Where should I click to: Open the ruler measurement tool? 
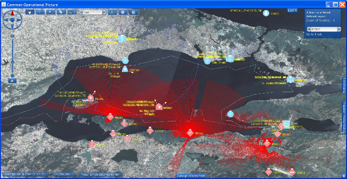point(71,12)
